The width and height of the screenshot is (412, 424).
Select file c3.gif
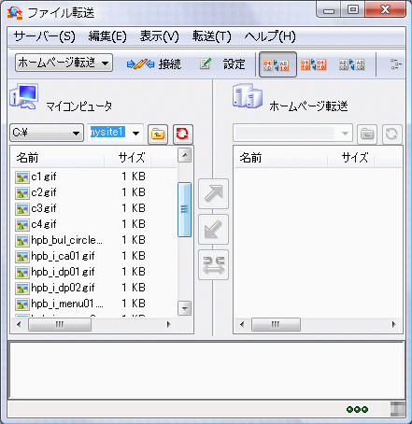[44, 208]
